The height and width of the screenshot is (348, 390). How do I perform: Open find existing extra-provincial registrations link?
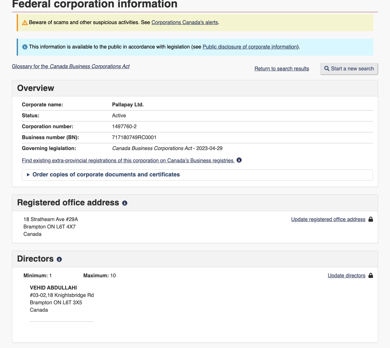pyautogui.click(x=128, y=161)
